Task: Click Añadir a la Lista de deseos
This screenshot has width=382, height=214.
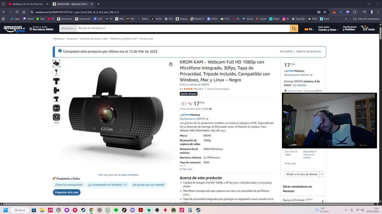Action: click(x=302, y=174)
